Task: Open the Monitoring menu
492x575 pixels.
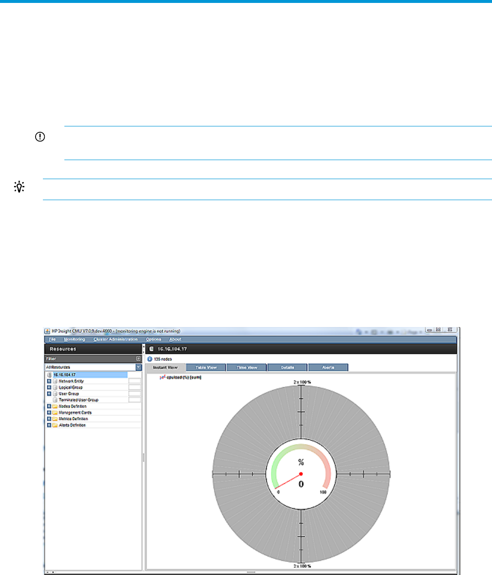Action: pyautogui.click(x=74, y=339)
